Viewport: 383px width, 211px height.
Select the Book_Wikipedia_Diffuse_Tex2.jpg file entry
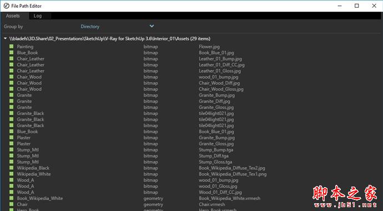click(232, 168)
